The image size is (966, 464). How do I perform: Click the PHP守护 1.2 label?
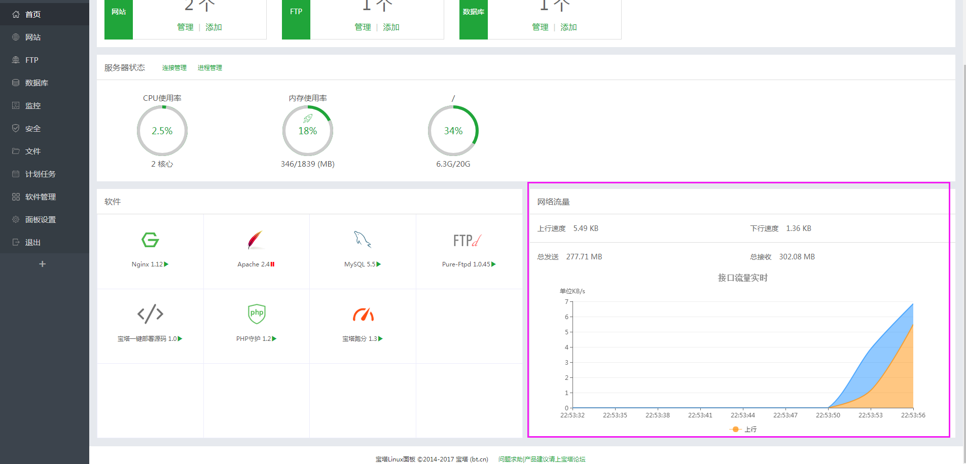point(254,339)
